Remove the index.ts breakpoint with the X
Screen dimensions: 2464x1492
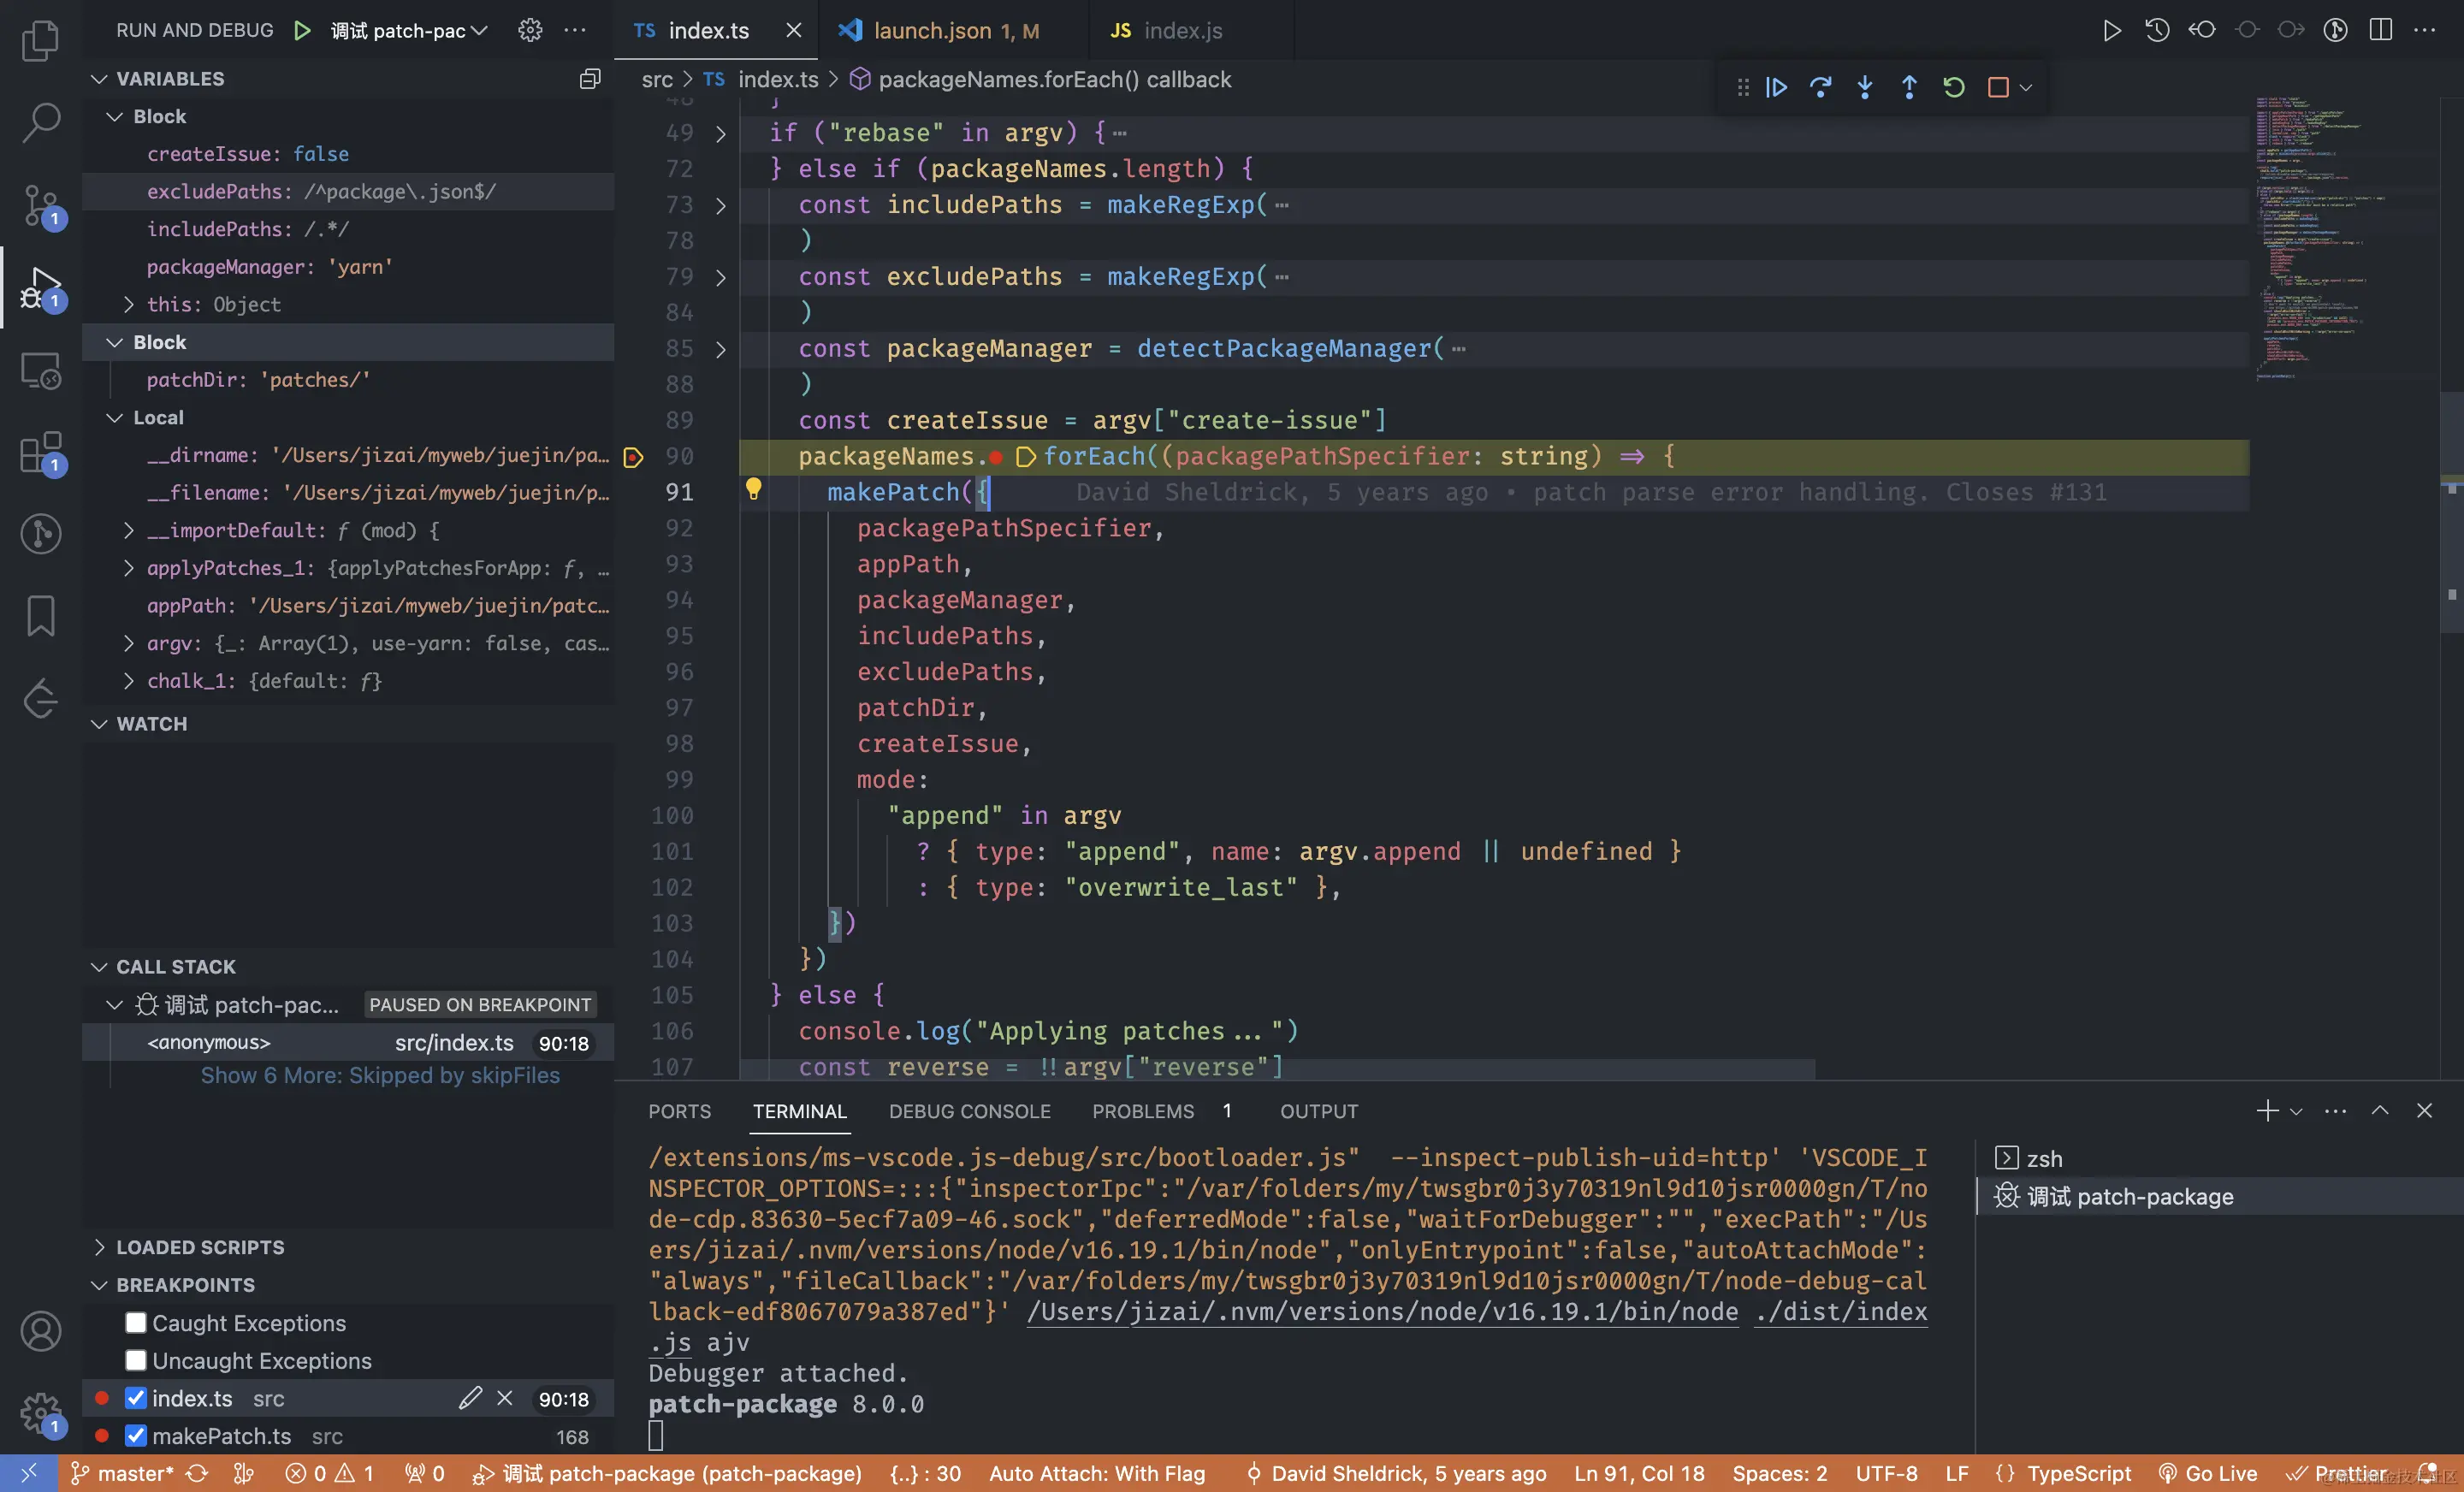point(505,1398)
